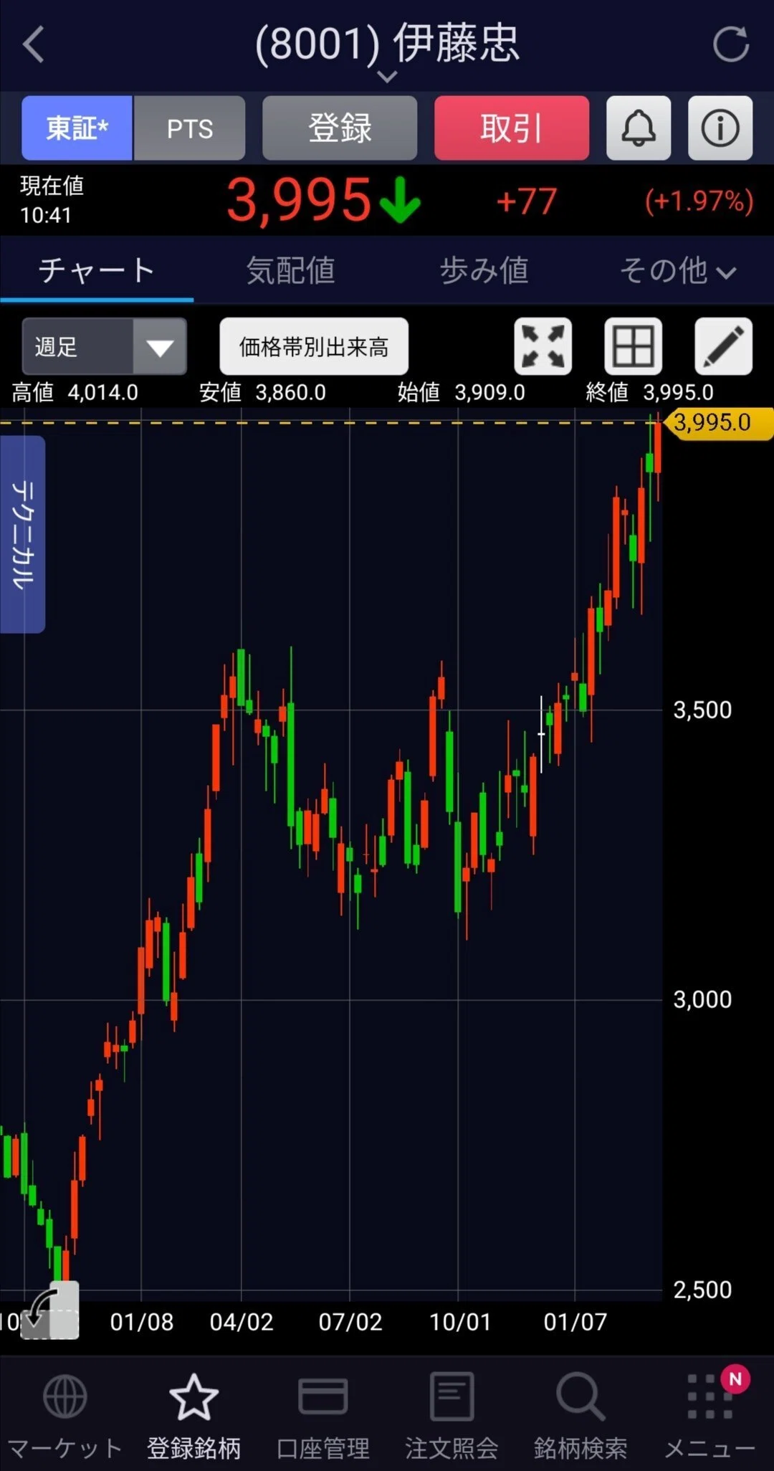This screenshot has height=1471, width=774.
Task: Tap the (+1.97%) percent change
Action: [699, 201]
